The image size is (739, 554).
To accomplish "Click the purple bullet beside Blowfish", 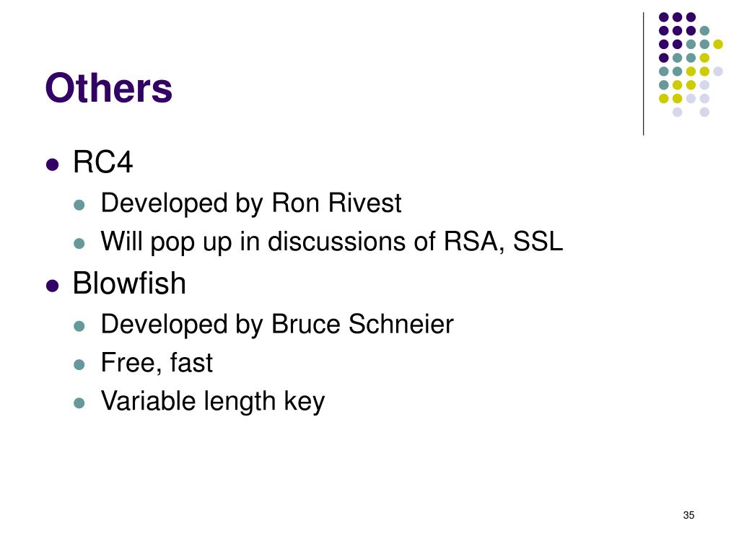I will click(52, 286).
